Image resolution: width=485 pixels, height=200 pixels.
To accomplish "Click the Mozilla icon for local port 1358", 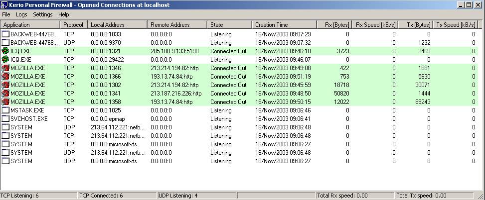I will click(x=5, y=102).
